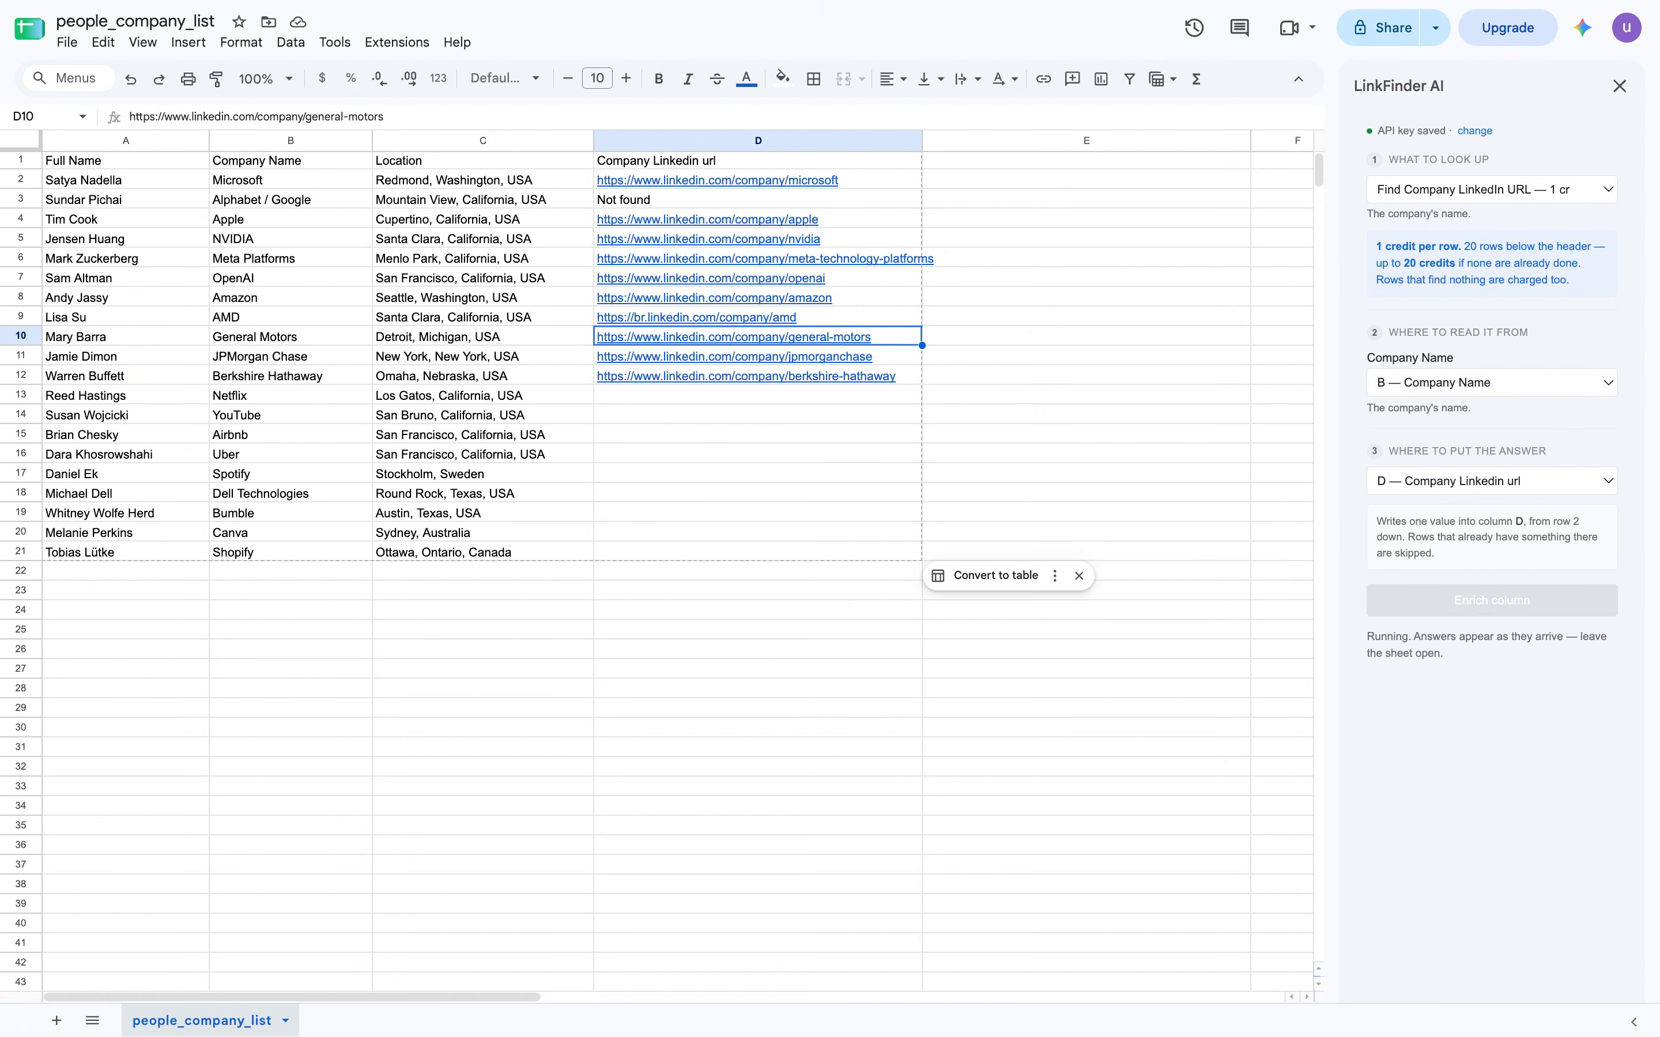Open the text color picker
The width and height of the screenshot is (1660, 1037).
[746, 79]
